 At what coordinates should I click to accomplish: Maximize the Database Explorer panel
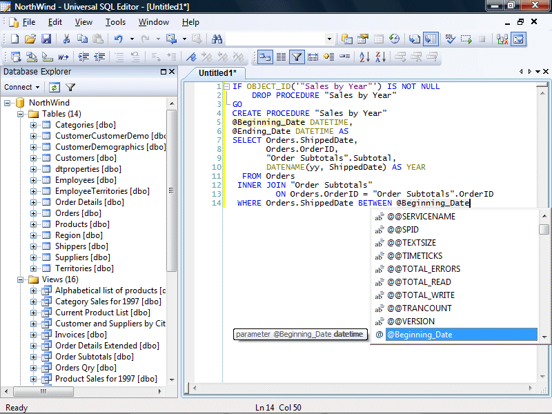pyautogui.click(x=164, y=72)
